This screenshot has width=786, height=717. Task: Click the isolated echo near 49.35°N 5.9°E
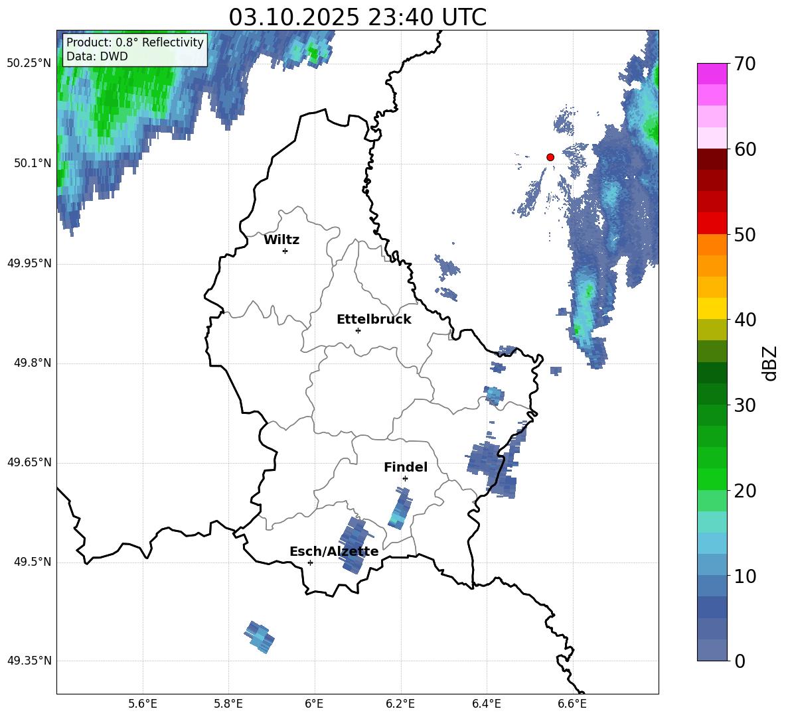pos(260,637)
